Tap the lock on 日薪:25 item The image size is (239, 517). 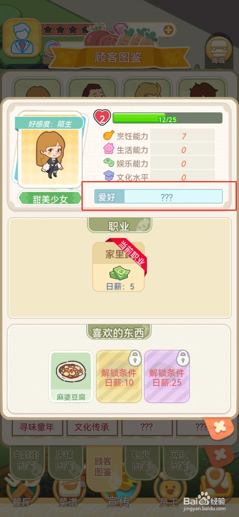tap(183, 358)
